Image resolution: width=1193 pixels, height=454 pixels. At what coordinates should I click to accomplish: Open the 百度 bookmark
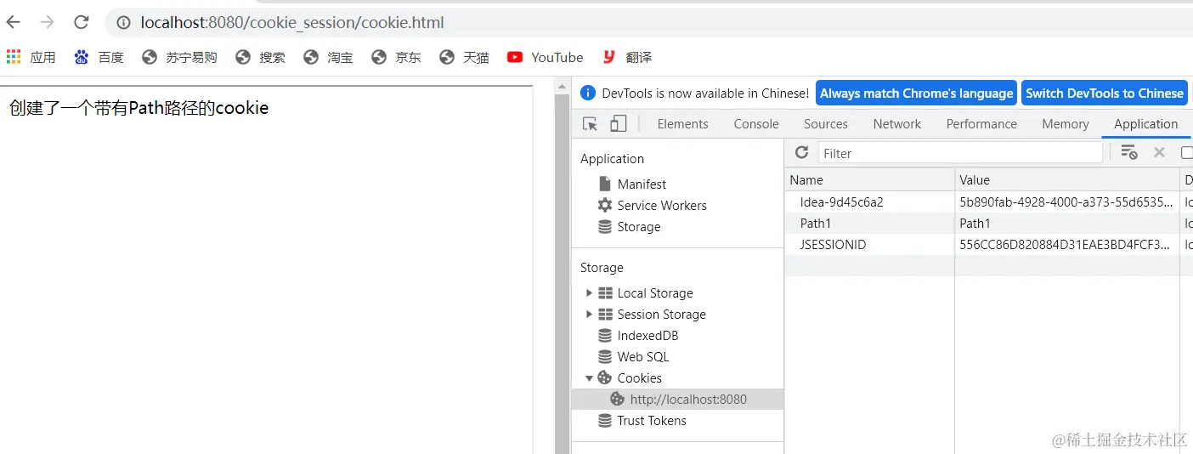pyautogui.click(x=99, y=57)
